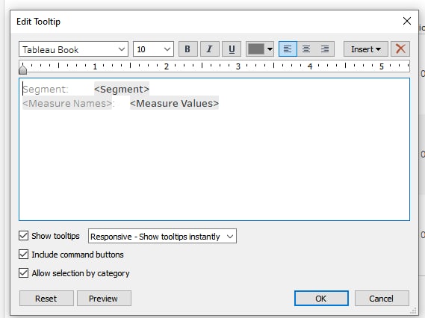Center align the tooltip text
This screenshot has height=318, width=425.
[306, 49]
